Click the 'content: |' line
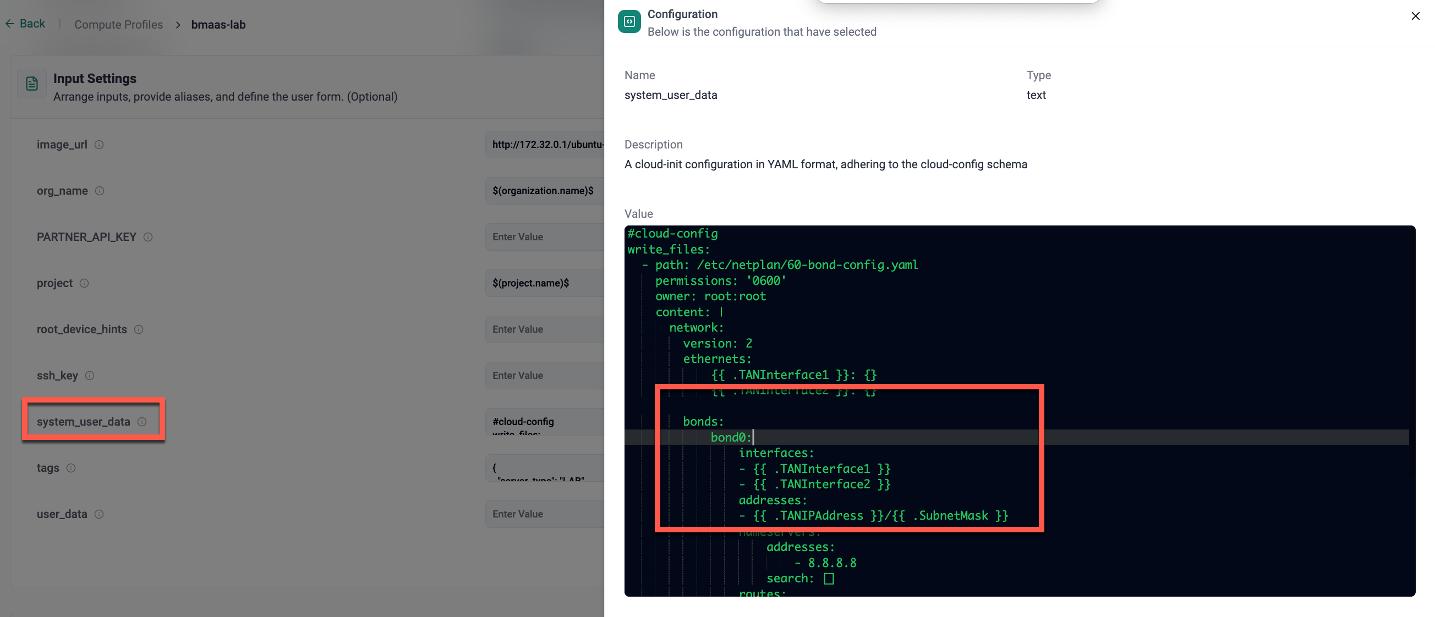This screenshot has width=1435, height=617. point(689,312)
